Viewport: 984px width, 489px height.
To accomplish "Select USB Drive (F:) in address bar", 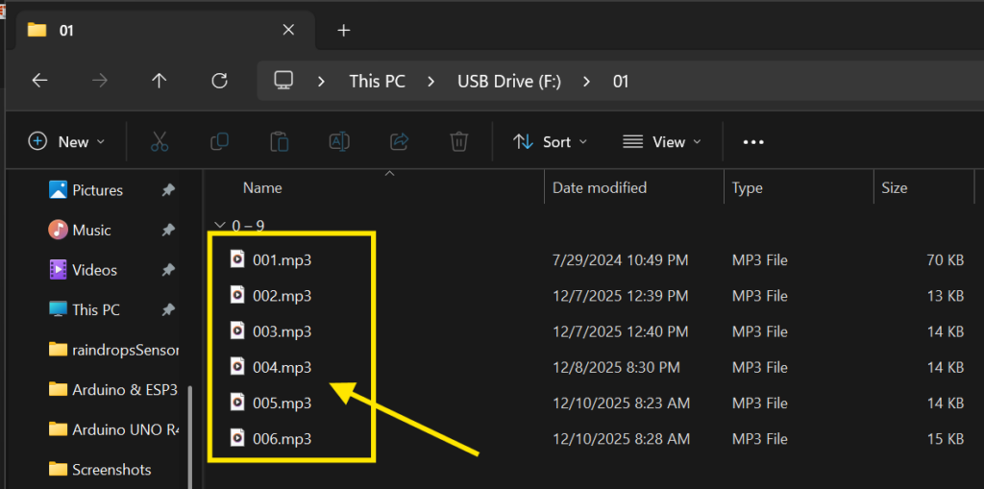I will click(x=507, y=81).
